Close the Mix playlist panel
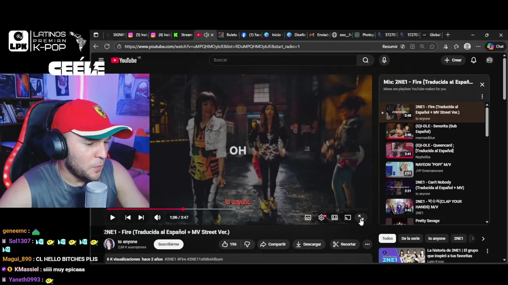The width and height of the screenshot is (508, 285). click(x=482, y=84)
